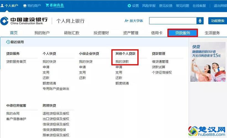
Task: Click 支用 under 小微企业快贷
Action: click(82, 72)
